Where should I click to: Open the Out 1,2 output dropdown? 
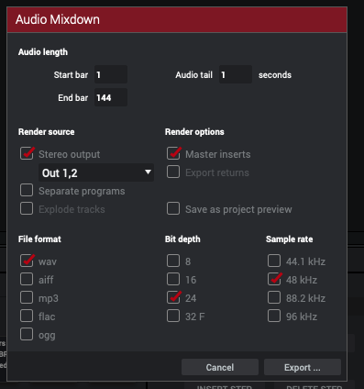(96, 172)
